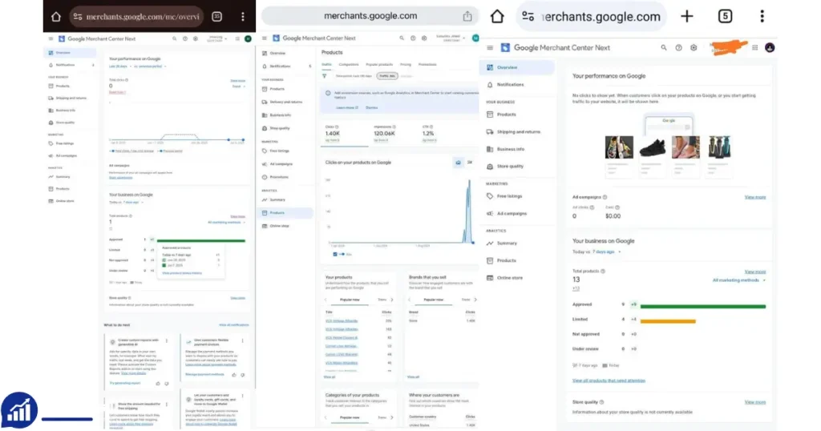Open the settings gear in the right panel header
The image size is (821, 431).
tap(694, 47)
